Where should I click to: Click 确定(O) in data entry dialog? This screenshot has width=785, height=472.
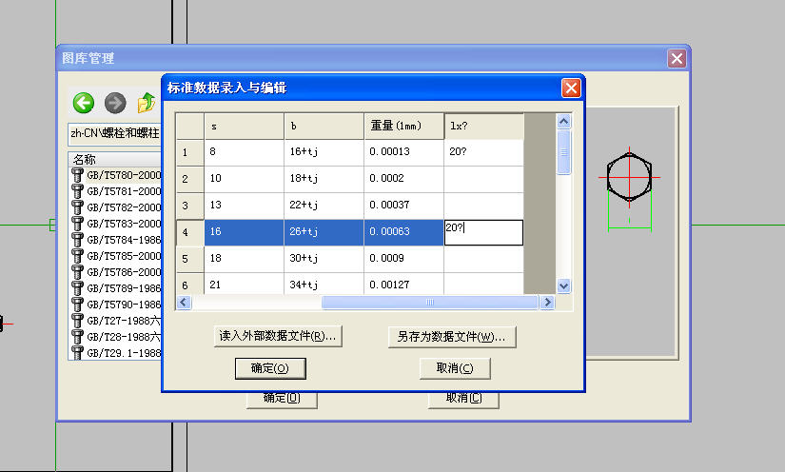270,368
